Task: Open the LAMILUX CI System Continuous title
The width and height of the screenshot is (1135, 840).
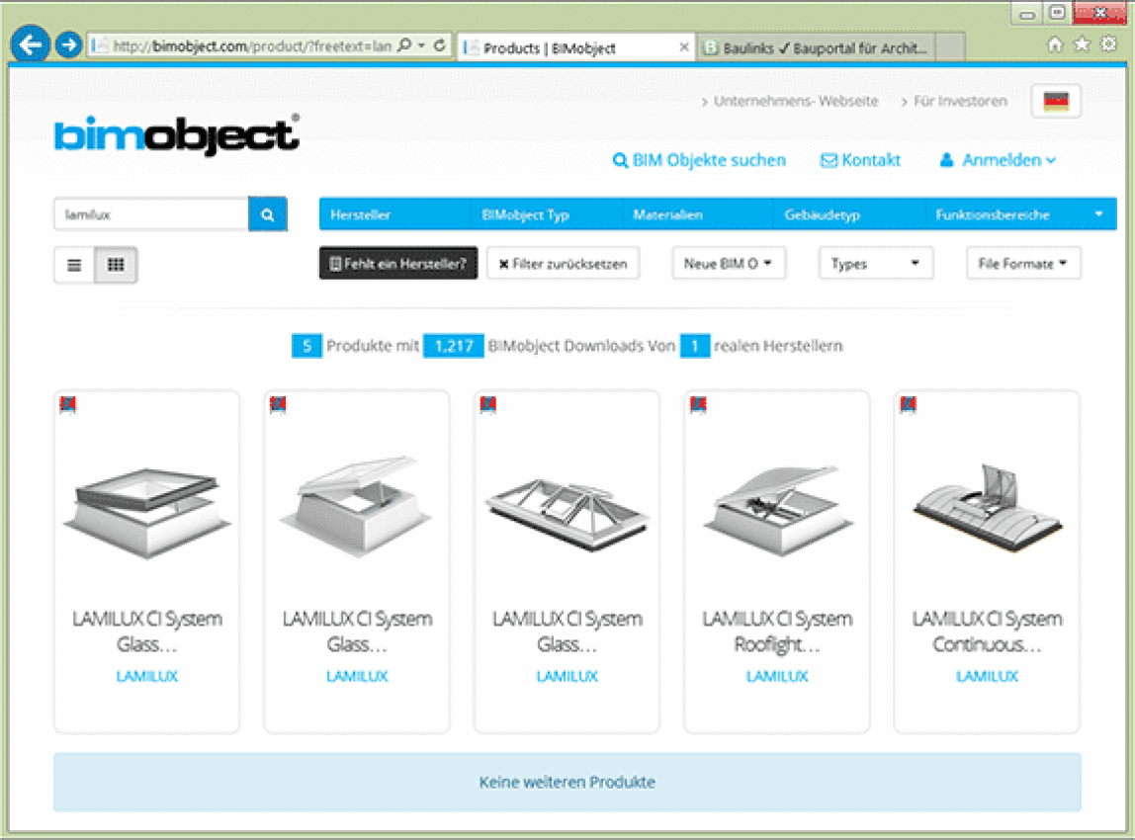Action: [x=987, y=630]
